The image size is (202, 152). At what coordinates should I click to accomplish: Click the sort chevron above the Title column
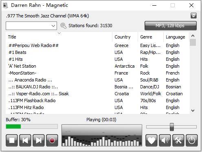pos(59,33)
